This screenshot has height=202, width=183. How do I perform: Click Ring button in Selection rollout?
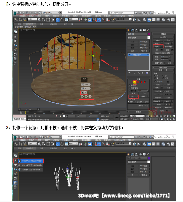pyautogui.click(x=132, y=97)
